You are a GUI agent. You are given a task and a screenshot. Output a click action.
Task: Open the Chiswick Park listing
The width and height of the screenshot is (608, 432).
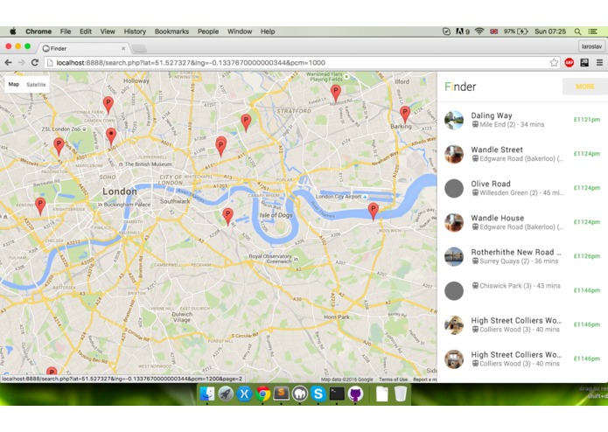522,290
